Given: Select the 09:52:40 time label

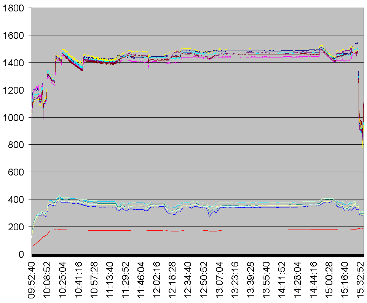Looking at the screenshot, I should pos(32,280).
